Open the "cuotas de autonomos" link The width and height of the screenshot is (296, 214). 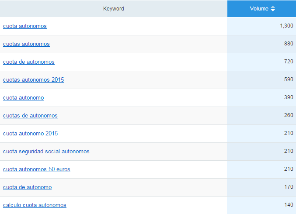coord(30,116)
